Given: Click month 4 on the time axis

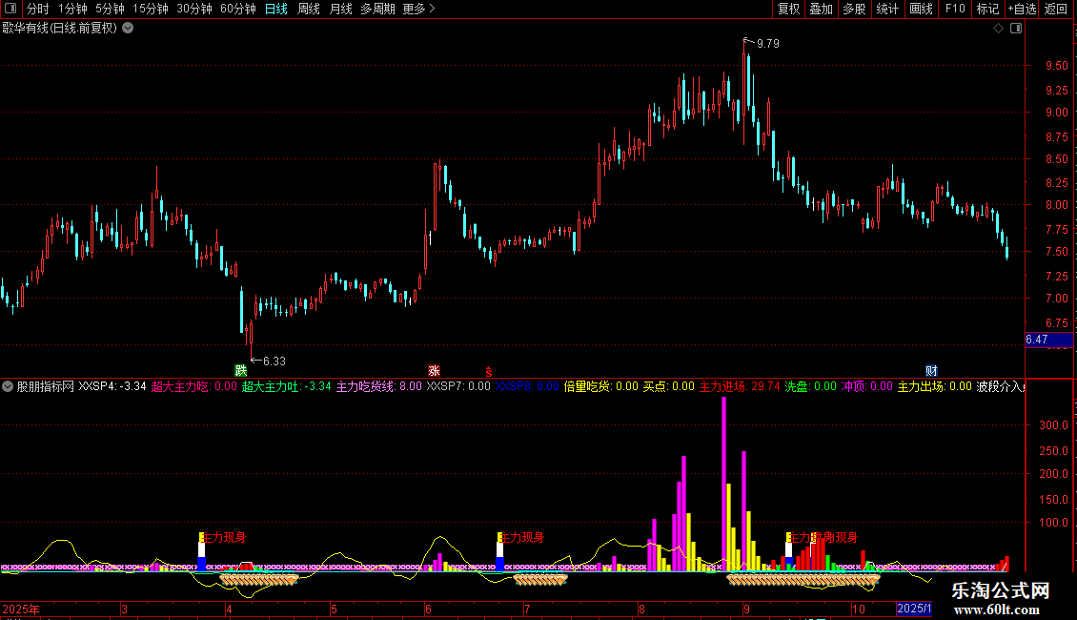Looking at the screenshot, I should 229,609.
